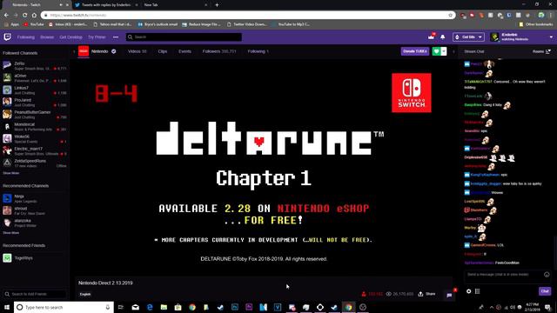Open the YouTube bookmark
This screenshot has width=557, height=313.
[x=33, y=24]
